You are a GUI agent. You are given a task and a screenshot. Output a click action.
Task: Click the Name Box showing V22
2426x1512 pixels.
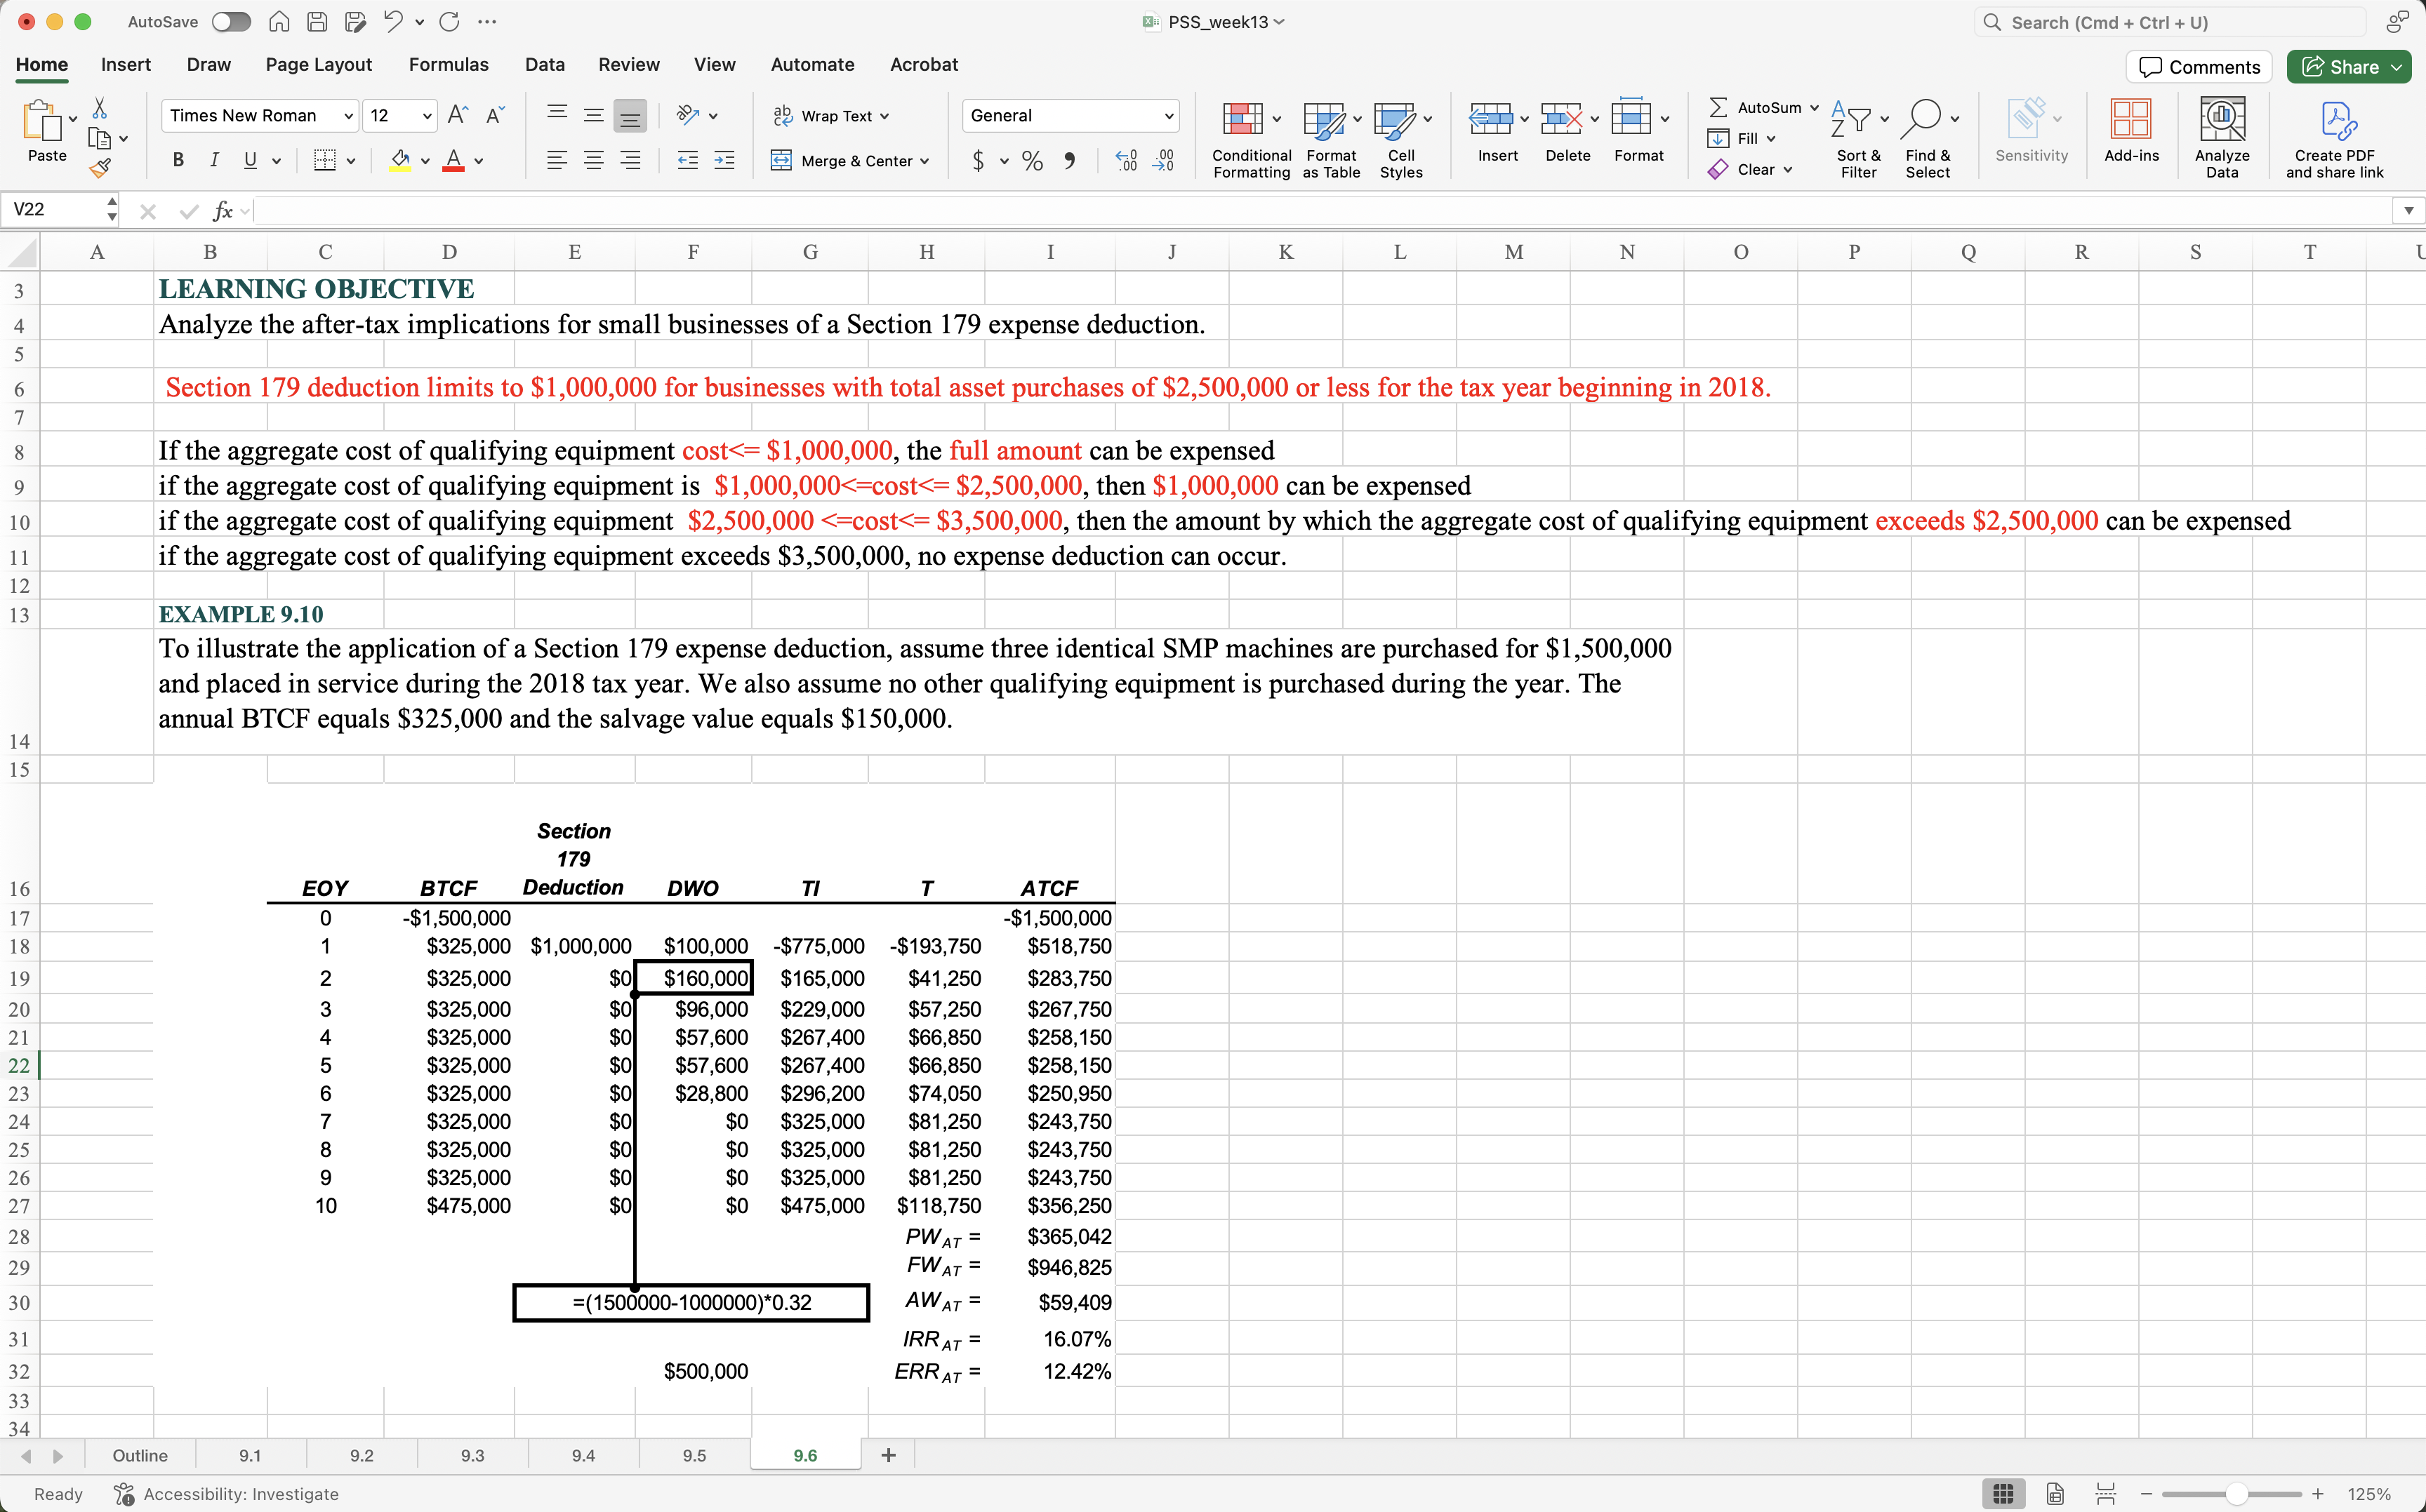(x=58, y=209)
